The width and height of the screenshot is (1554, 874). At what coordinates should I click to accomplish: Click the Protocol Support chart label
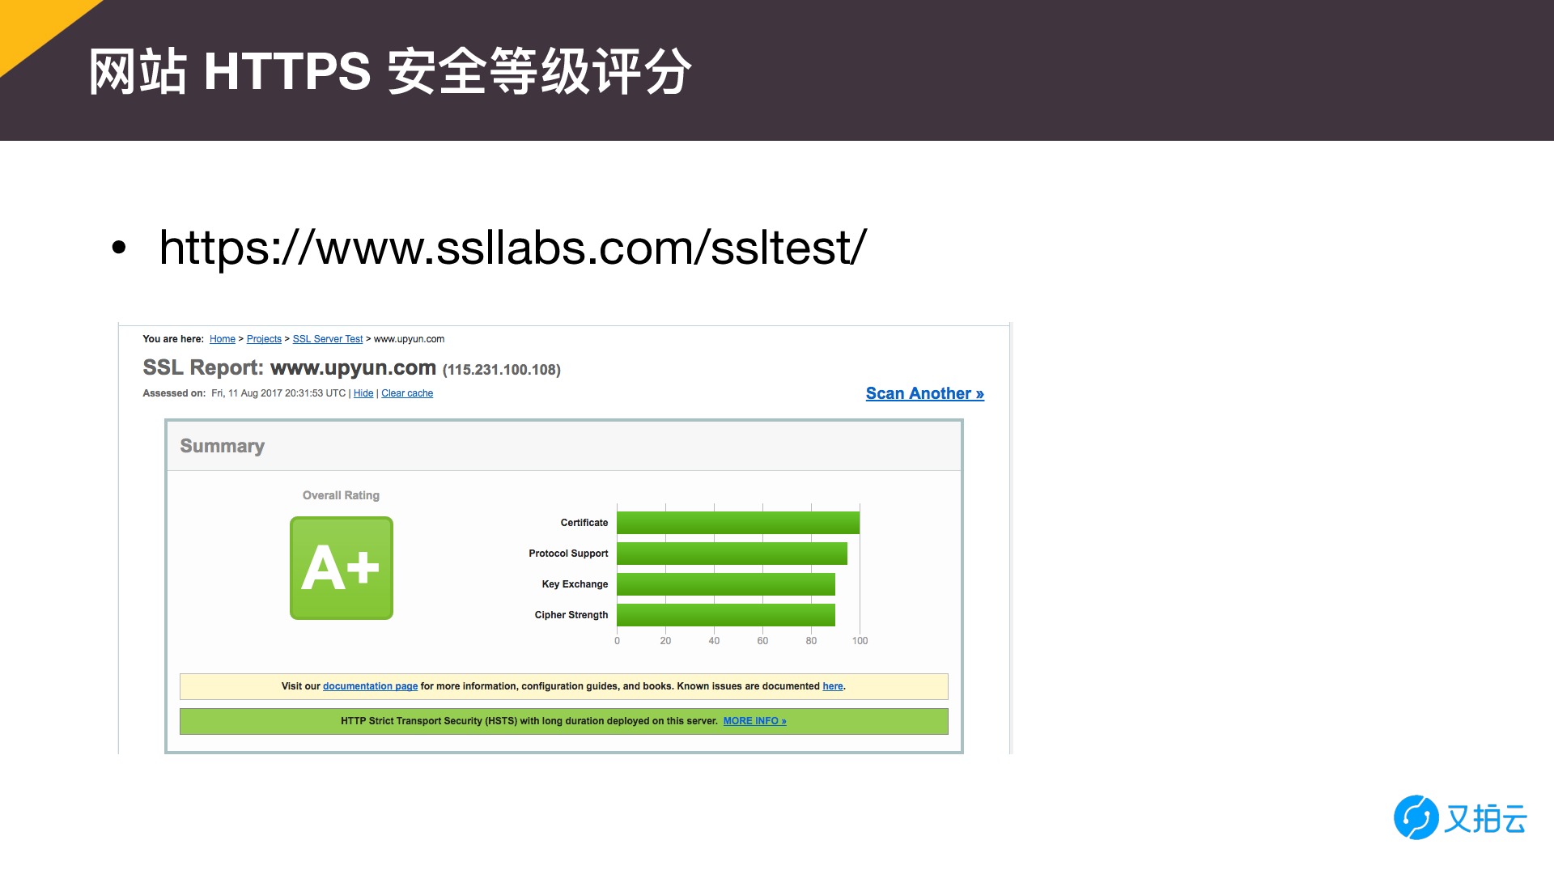click(x=568, y=554)
